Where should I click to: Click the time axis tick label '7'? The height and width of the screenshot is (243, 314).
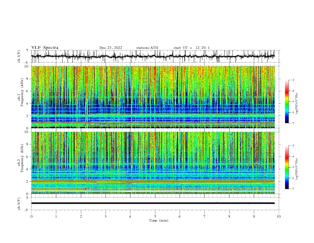point(205,216)
